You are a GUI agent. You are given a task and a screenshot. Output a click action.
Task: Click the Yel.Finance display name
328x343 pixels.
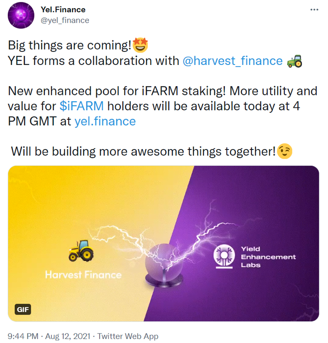63,10
